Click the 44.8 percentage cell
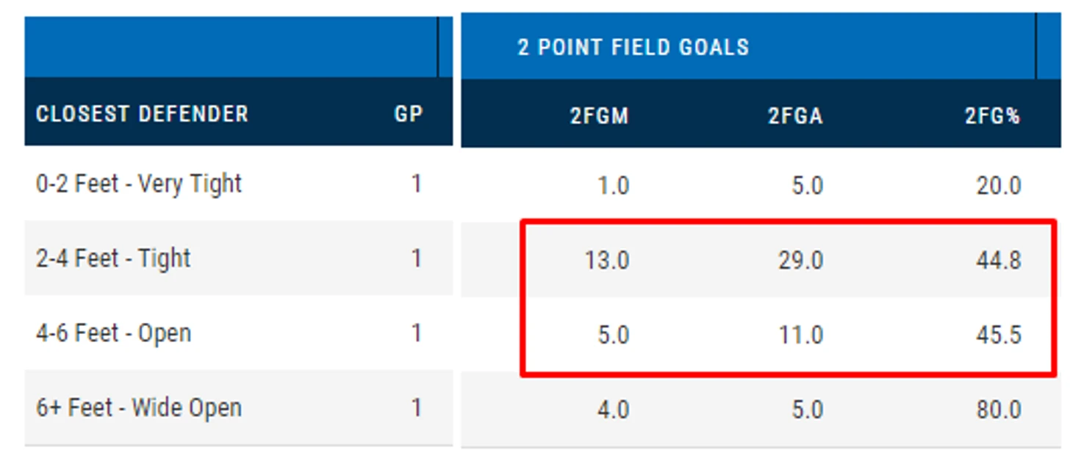Image resolution: width=1073 pixels, height=464 pixels. click(998, 261)
